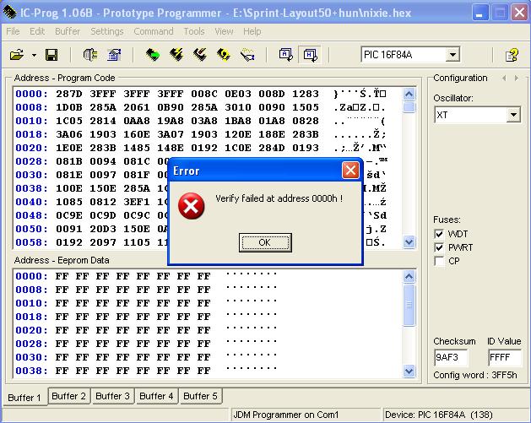Open the PIC 16F84A device dropdown
Image resolution: width=531 pixels, height=423 pixels.
pyautogui.click(x=452, y=55)
